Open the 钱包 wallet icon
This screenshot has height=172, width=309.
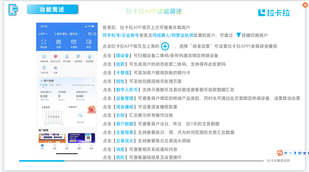[89, 42]
